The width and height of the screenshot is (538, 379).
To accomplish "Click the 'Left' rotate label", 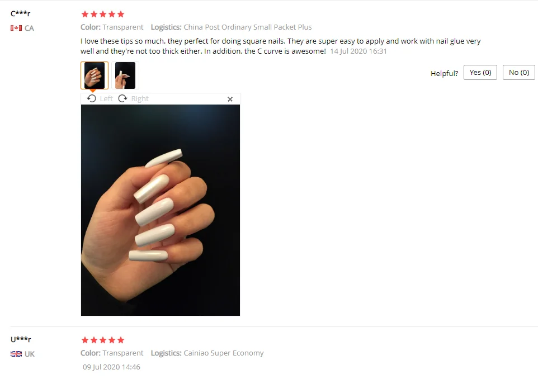I will 106,99.
